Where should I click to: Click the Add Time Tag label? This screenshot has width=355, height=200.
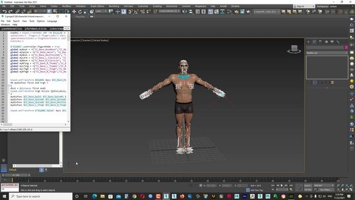pos(256,190)
